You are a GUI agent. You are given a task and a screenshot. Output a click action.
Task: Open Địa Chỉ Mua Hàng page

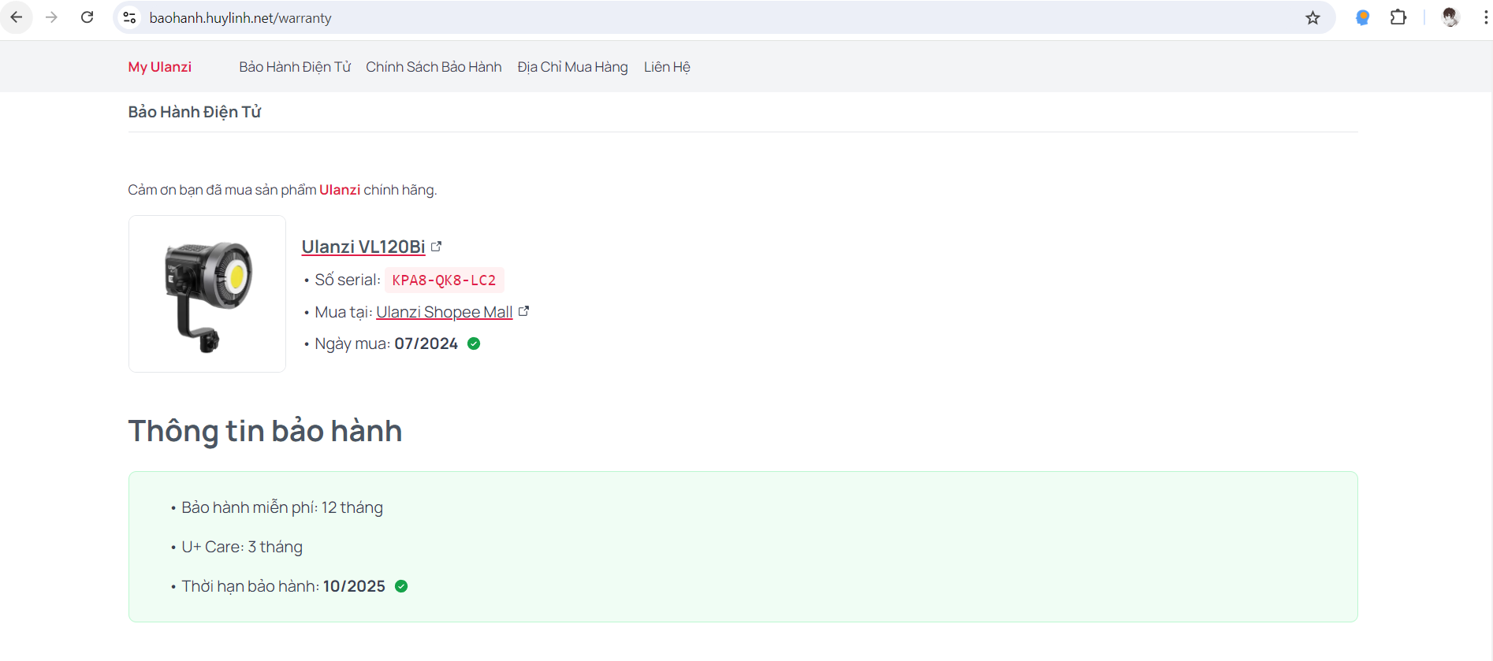coord(573,67)
